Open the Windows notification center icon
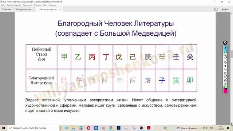The width and height of the screenshot is (233, 131). pos(228,128)
